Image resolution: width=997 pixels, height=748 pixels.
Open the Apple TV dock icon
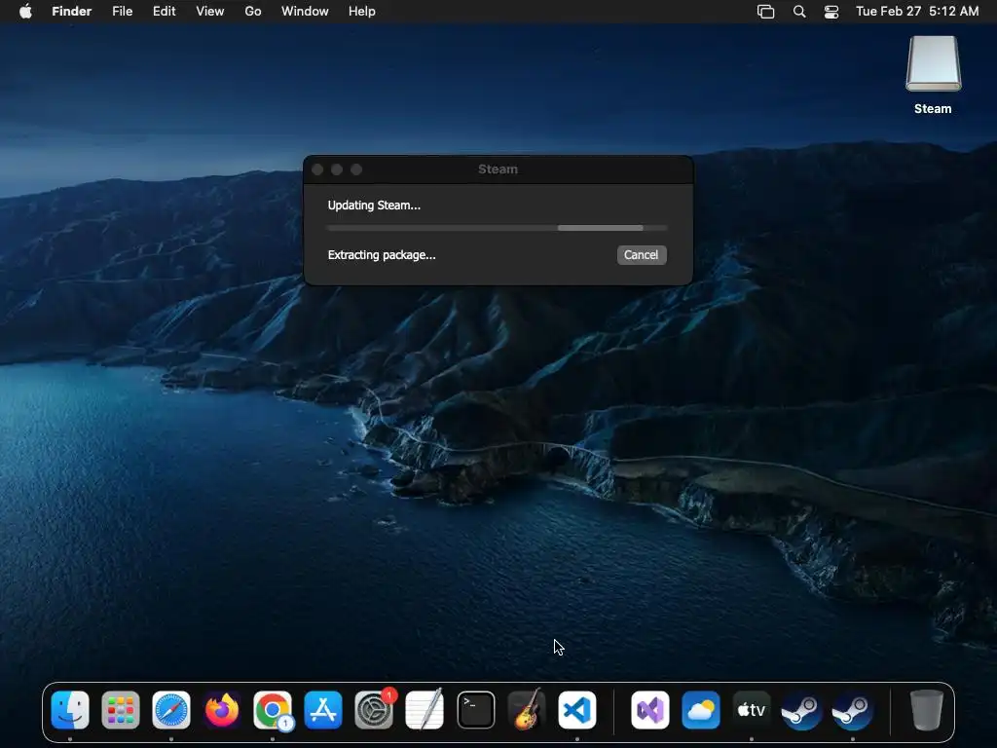(x=751, y=710)
